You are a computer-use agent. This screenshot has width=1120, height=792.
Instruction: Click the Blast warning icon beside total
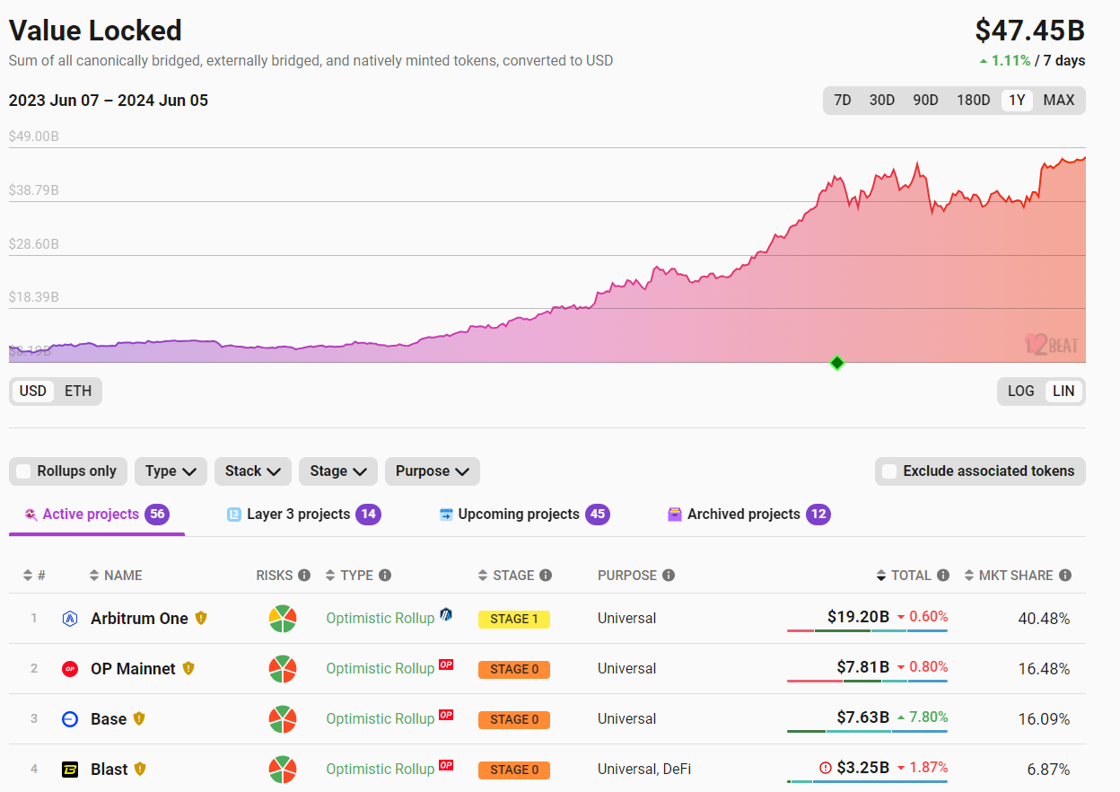[x=826, y=769]
